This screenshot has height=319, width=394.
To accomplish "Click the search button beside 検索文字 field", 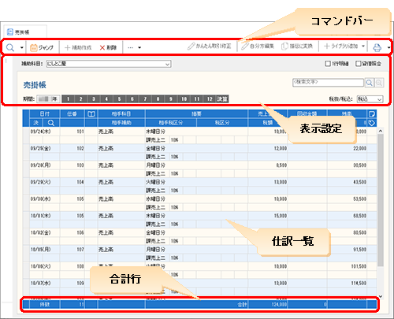I will point(369,83).
